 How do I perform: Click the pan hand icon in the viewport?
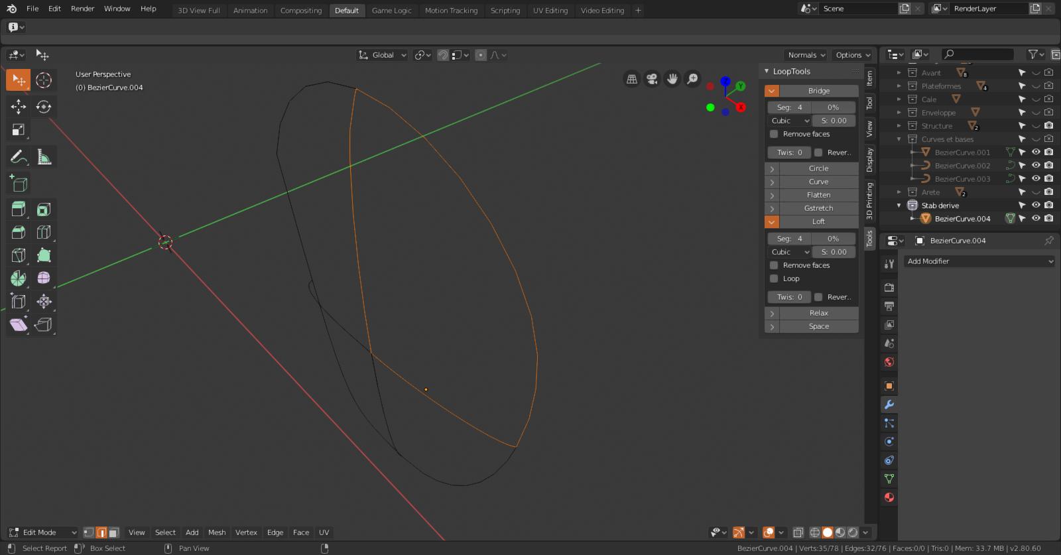(672, 79)
